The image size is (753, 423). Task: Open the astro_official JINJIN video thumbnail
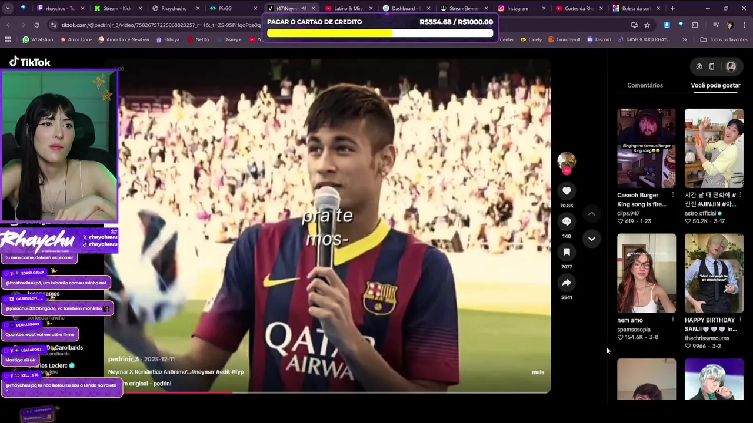coord(714,148)
